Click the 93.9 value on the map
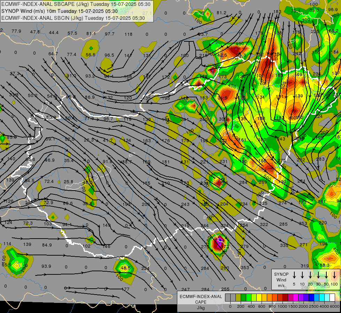 pos(46,266)
